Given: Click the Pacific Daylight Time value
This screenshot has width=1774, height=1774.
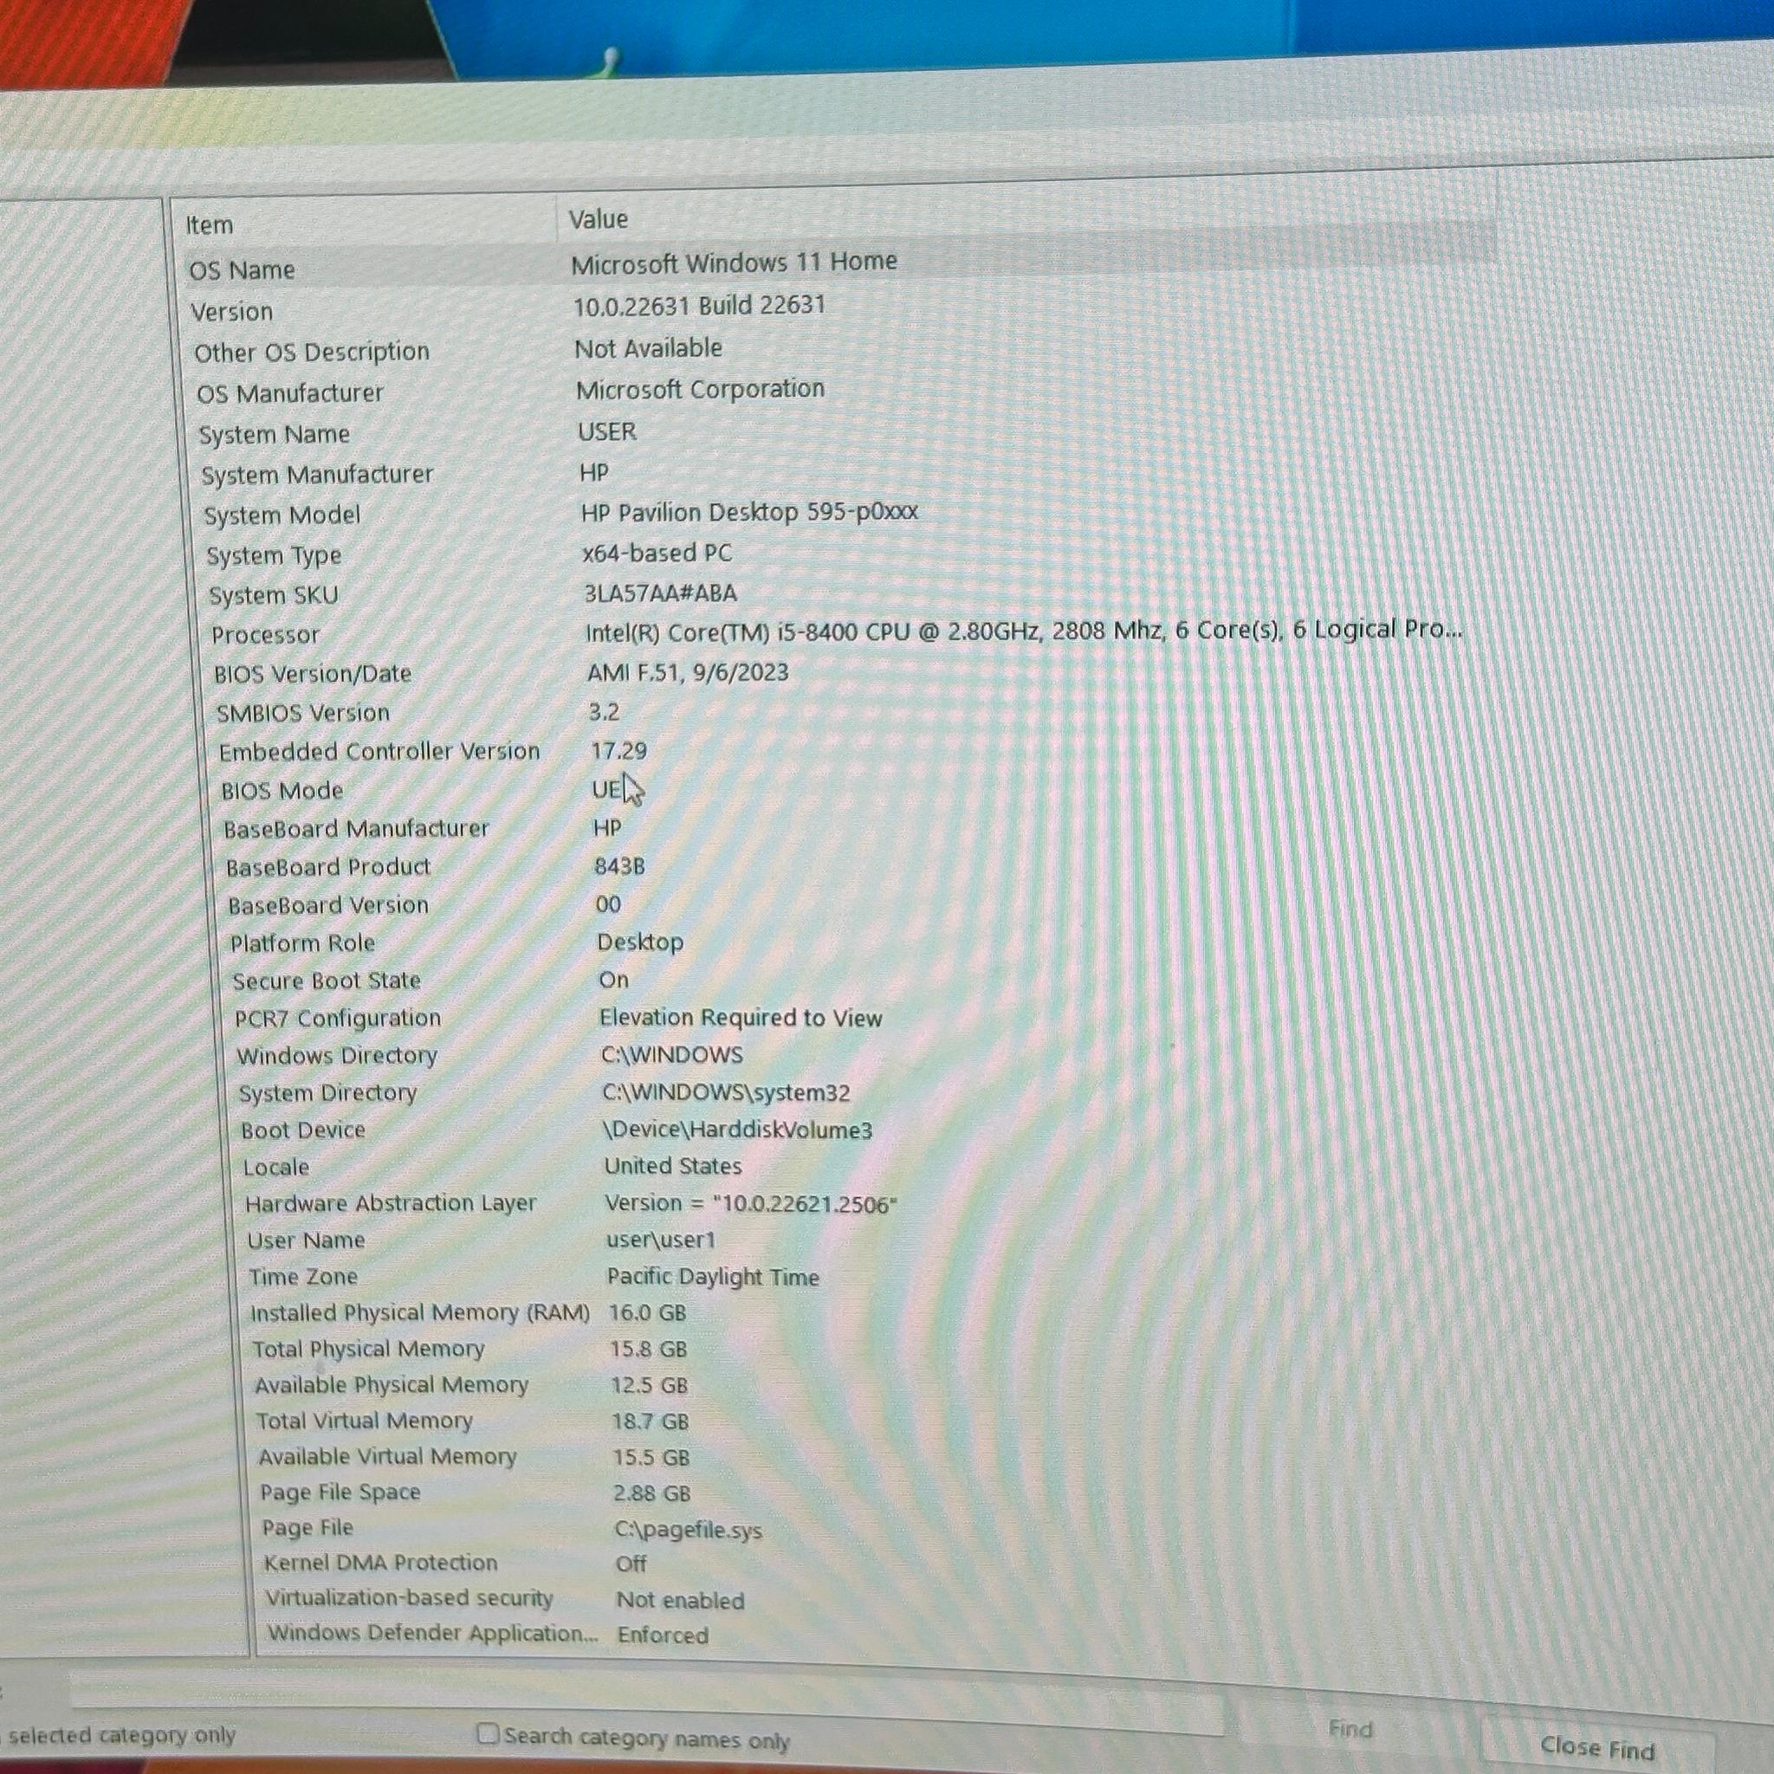Looking at the screenshot, I should click(713, 1276).
